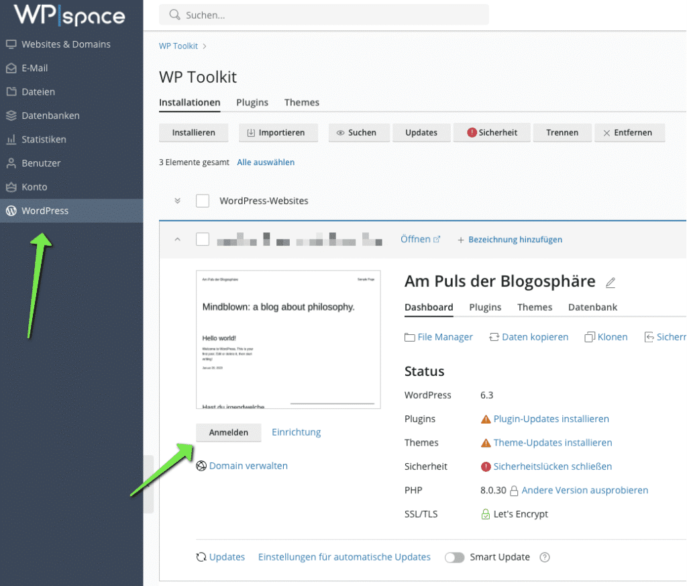
Task: Click the blurred site domain name
Action: click(x=300, y=240)
